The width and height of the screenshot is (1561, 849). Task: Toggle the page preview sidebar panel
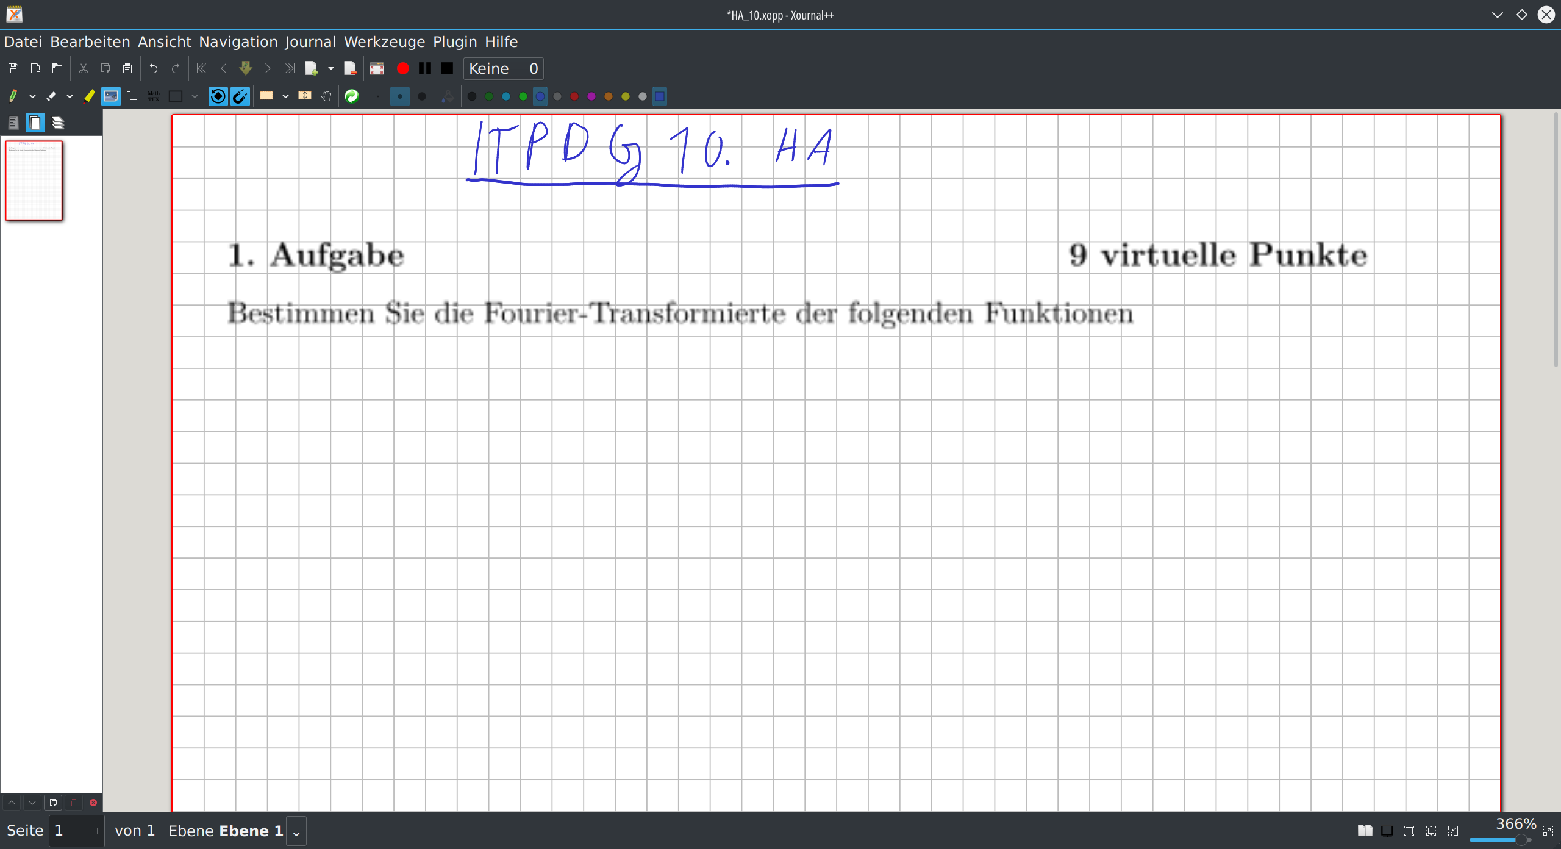(x=35, y=123)
